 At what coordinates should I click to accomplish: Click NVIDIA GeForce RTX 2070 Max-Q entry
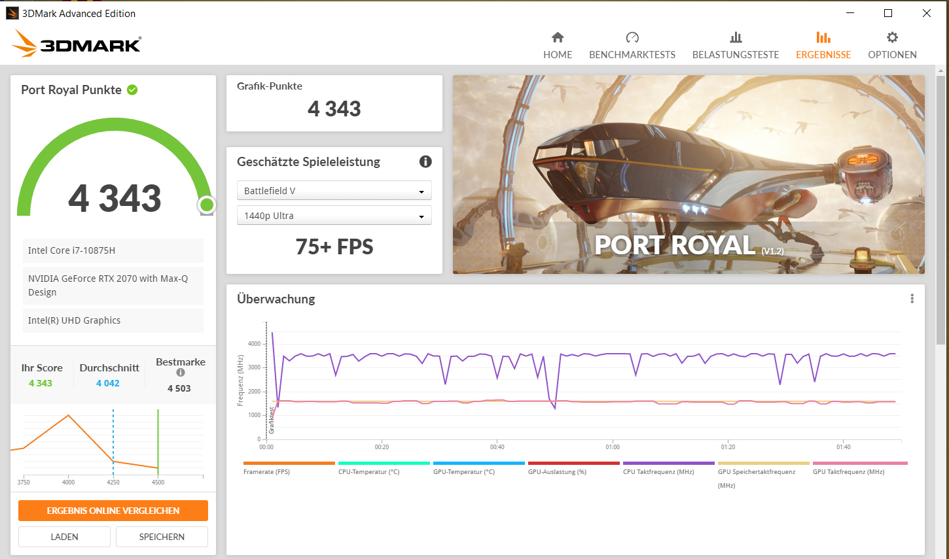113,285
